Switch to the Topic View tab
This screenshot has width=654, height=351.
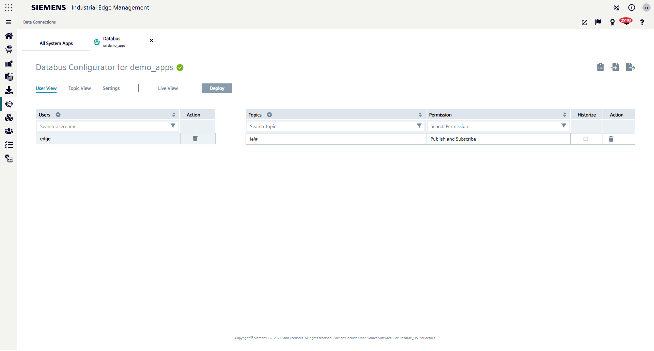click(79, 88)
